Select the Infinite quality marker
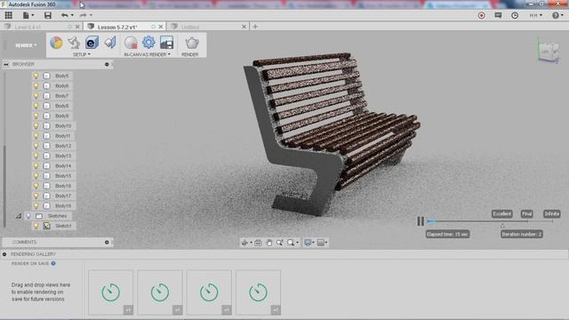 [x=551, y=213]
